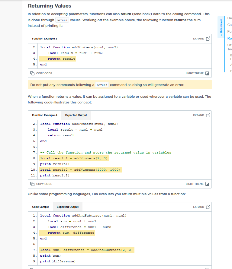Select the Function Example 3 tab

[x=44, y=39]
